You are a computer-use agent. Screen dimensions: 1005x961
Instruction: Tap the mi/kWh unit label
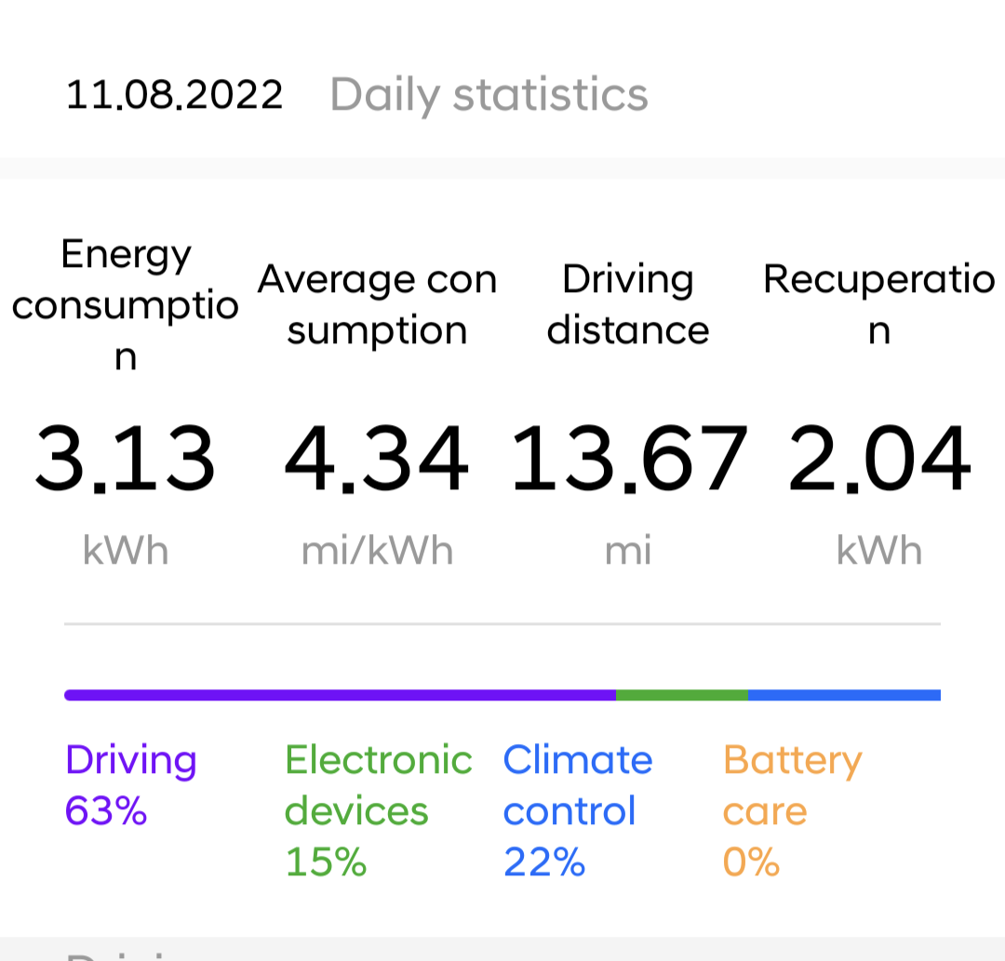point(377,551)
